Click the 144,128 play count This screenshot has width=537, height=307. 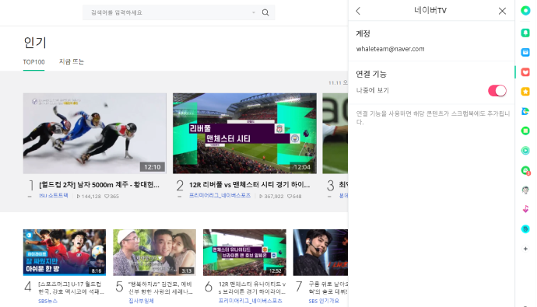coord(89,196)
